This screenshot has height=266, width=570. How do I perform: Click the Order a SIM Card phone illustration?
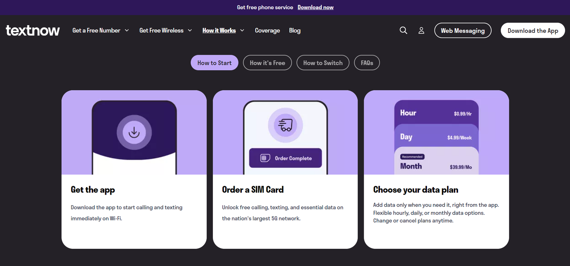(x=285, y=137)
